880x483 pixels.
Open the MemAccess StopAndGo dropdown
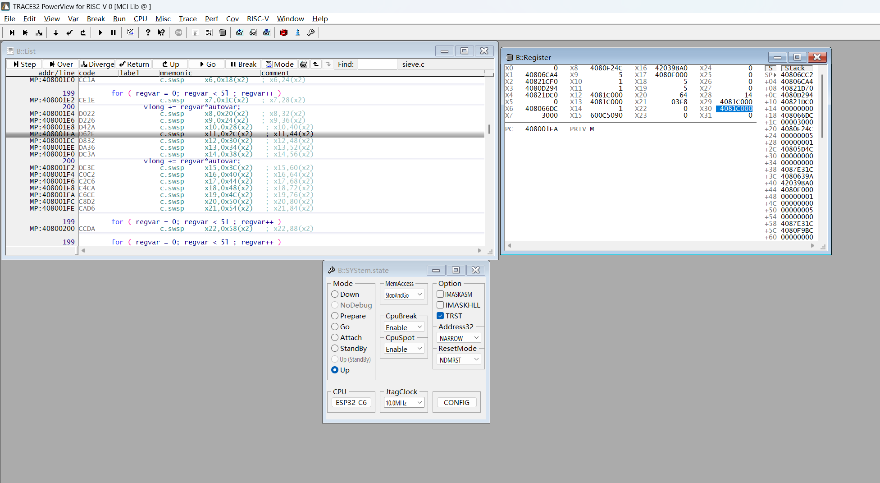pyautogui.click(x=404, y=295)
